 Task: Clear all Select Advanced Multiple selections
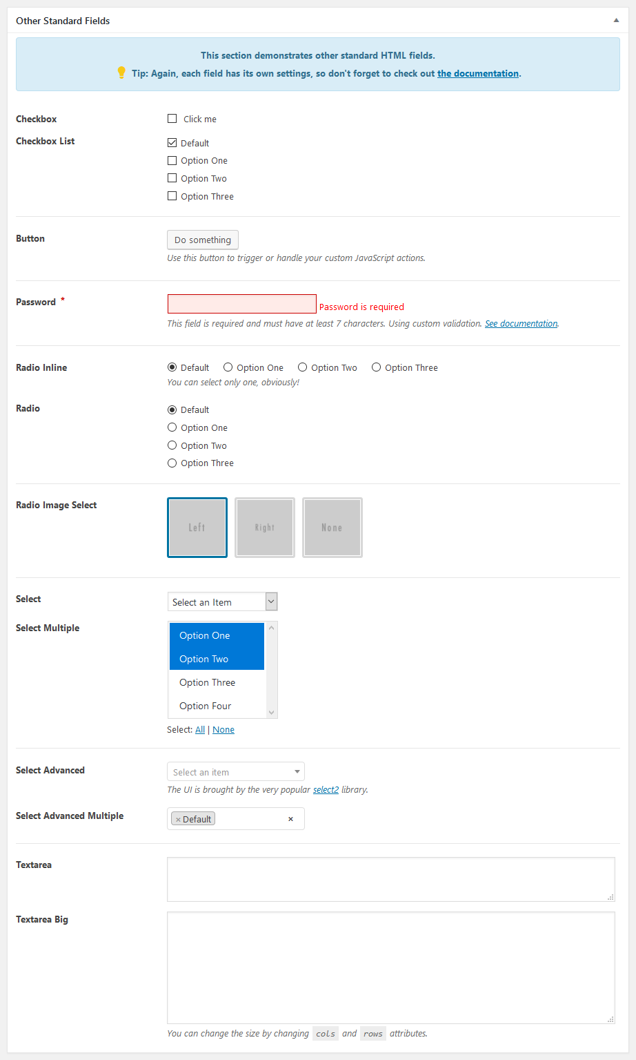point(290,819)
